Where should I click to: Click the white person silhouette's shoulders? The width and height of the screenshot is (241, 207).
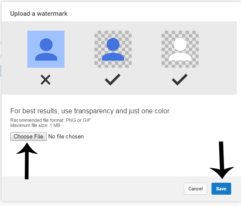click(180, 57)
